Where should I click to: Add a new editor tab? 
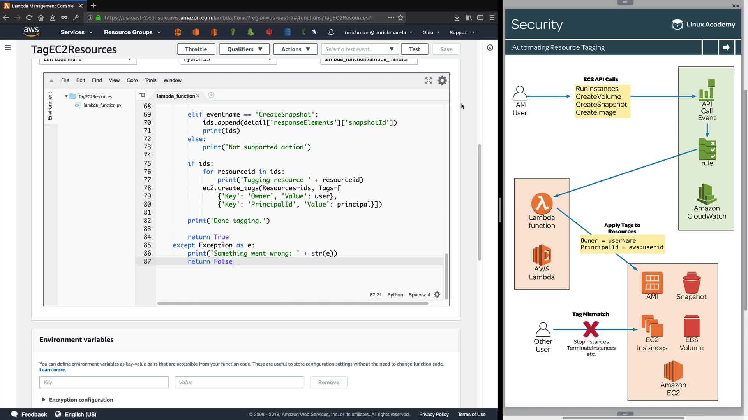pos(211,95)
